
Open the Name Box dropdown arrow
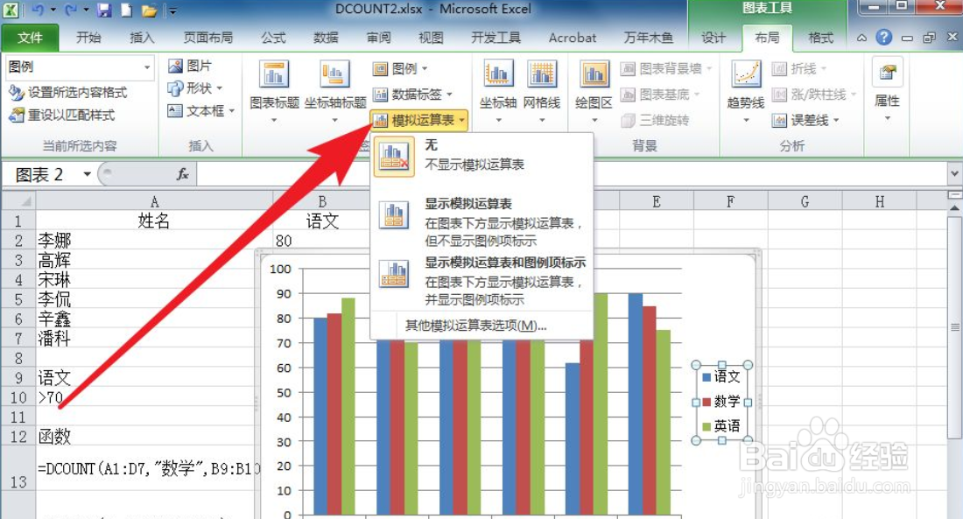(88, 174)
